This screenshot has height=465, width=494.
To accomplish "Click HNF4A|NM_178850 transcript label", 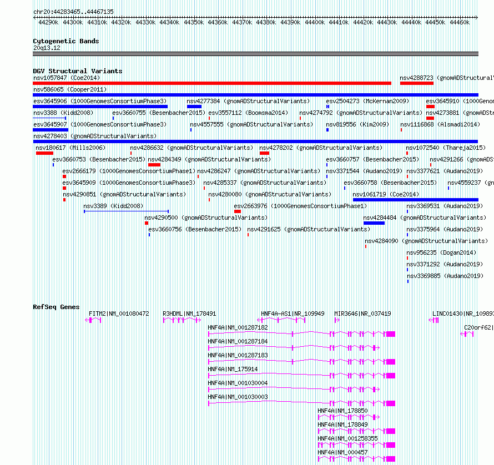I will [343, 411].
